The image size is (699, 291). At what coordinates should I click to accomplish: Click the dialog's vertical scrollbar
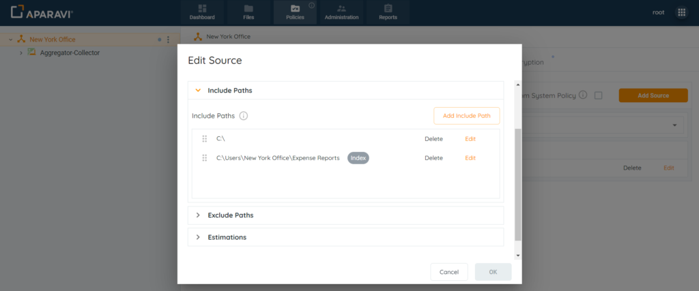[x=517, y=184]
